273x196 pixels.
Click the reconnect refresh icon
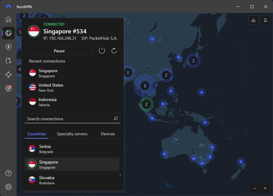(114, 51)
